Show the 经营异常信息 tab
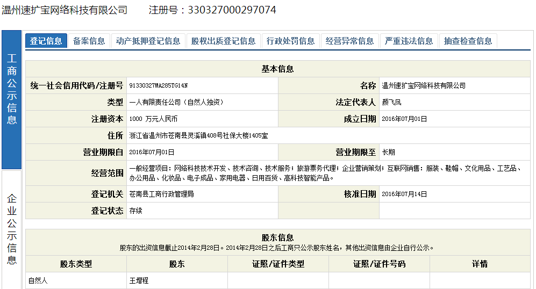This screenshot has height=289, width=536. 350,41
